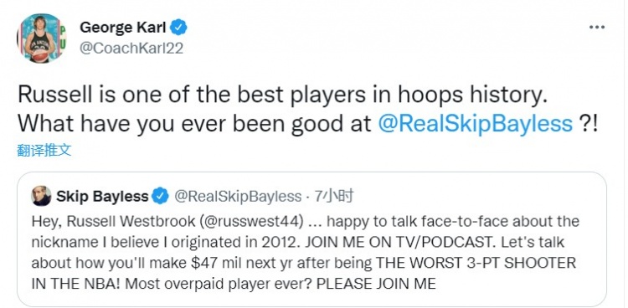Click Skip Bayless's blue verified badge
This screenshot has width=628, height=308.
click(161, 196)
